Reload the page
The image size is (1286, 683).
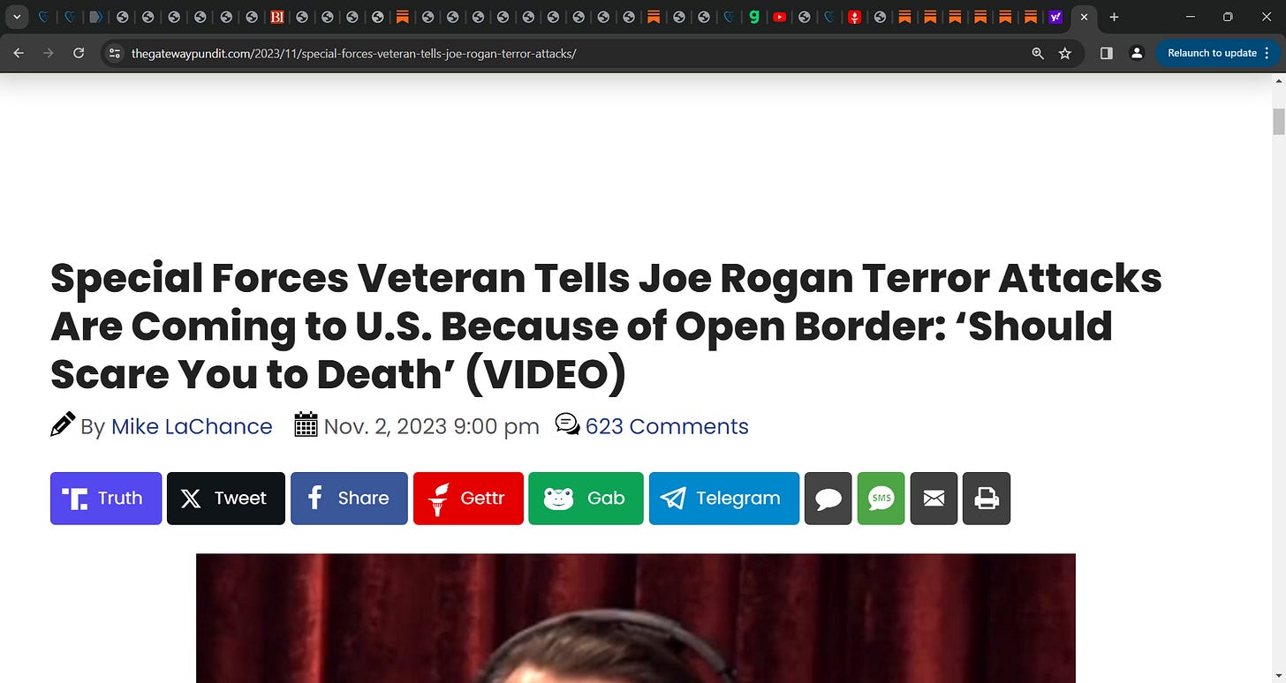pos(79,53)
